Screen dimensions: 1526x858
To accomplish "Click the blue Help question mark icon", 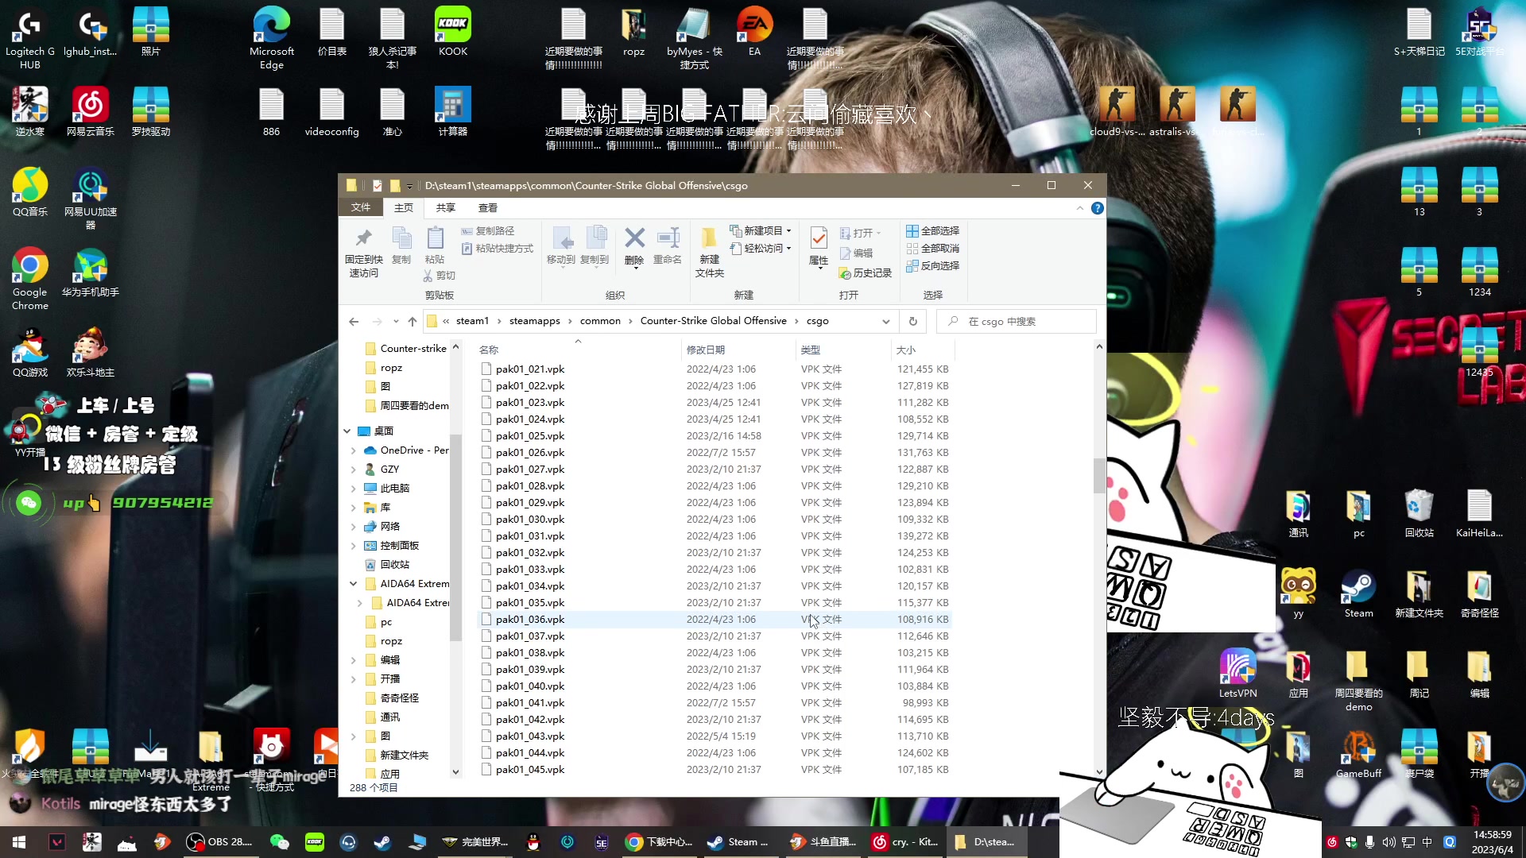I will (x=1098, y=208).
